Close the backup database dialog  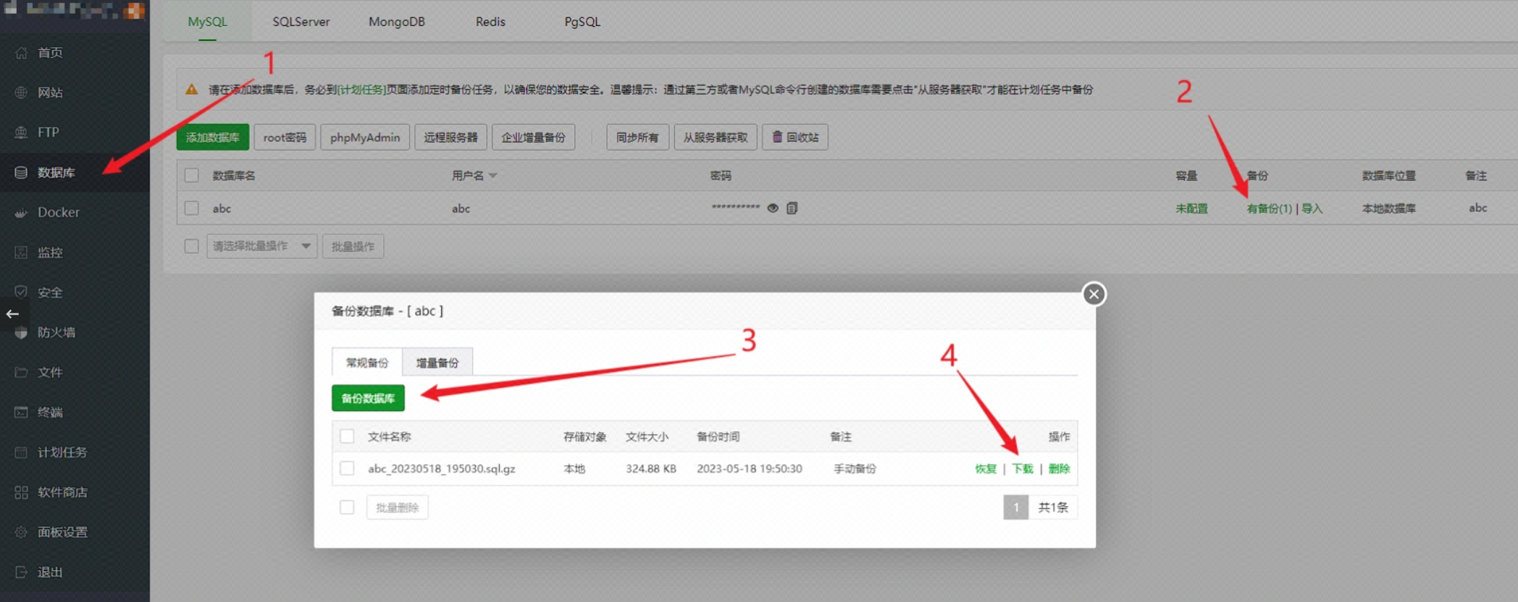[x=1094, y=294]
